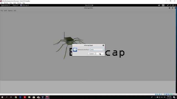The image size is (177, 99).
Task: Open the Applications menu in Kali panel
Action: click(5, 5)
